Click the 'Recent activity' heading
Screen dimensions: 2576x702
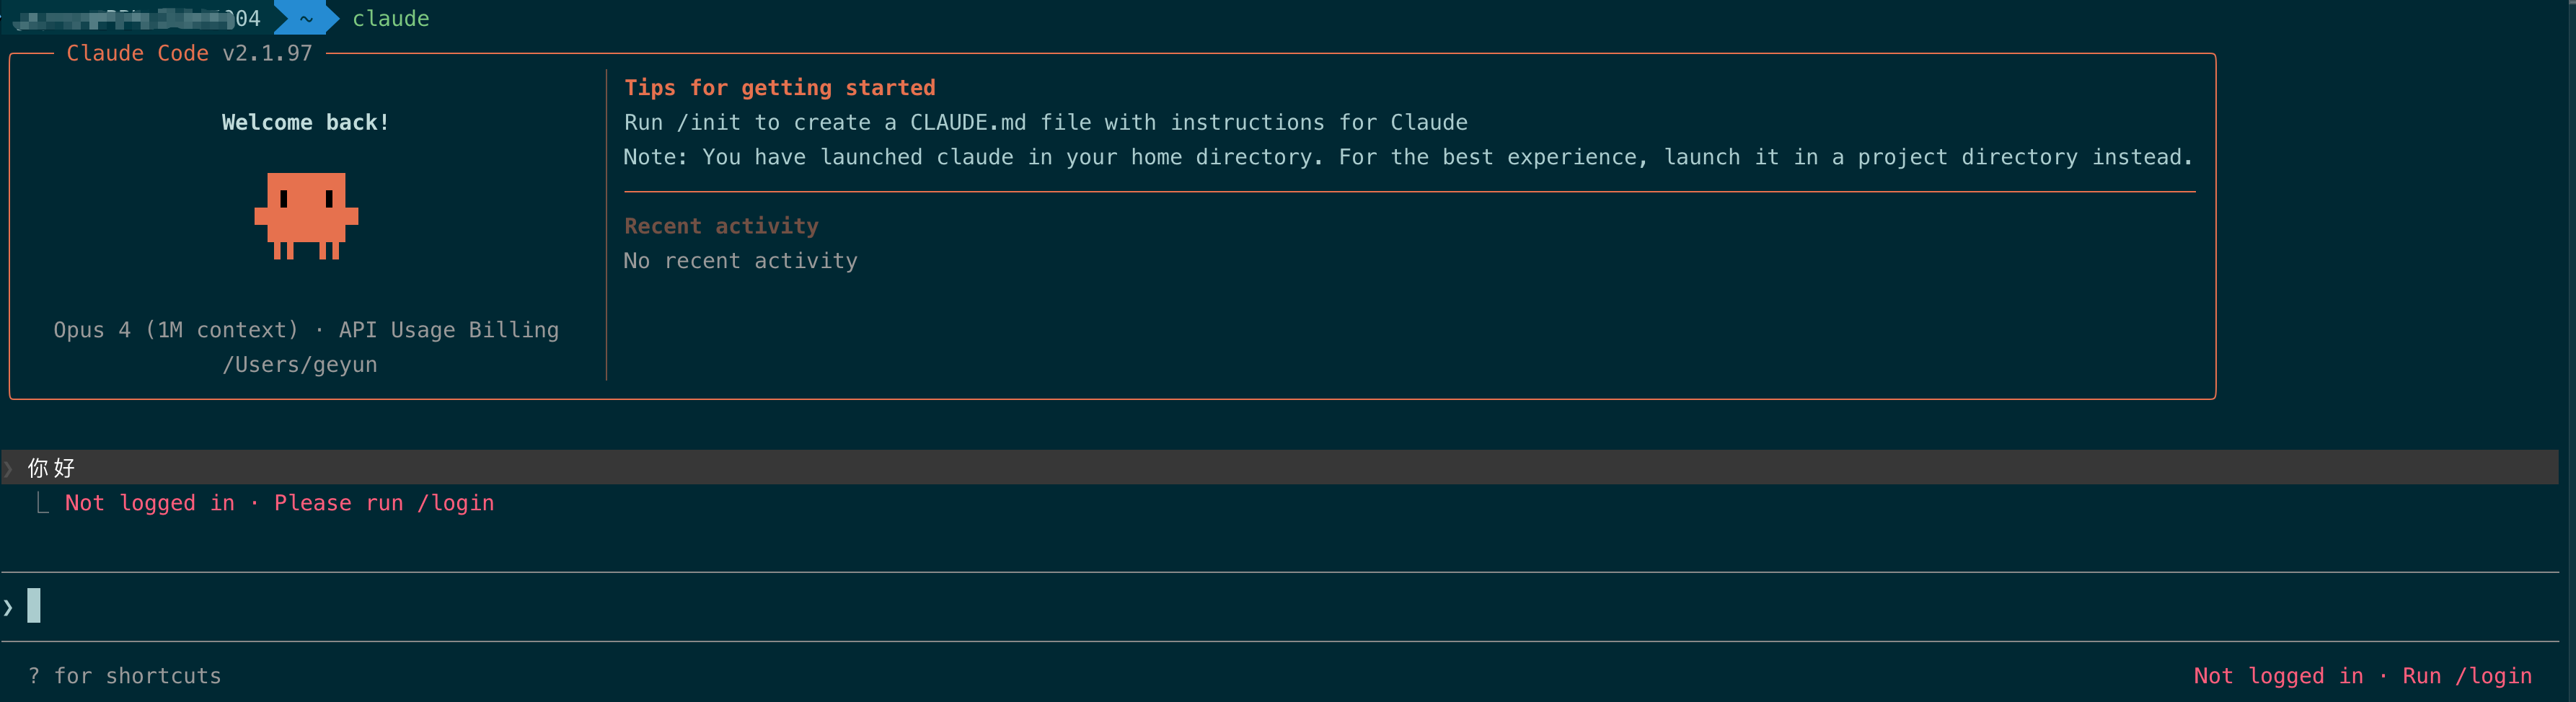(722, 226)
